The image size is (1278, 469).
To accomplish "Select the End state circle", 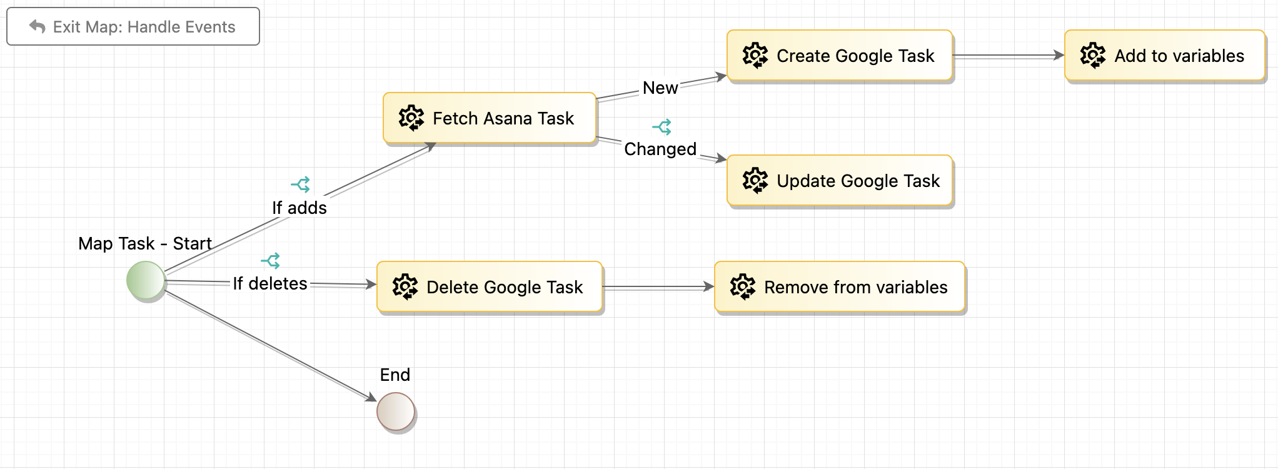I will [396, 411].
